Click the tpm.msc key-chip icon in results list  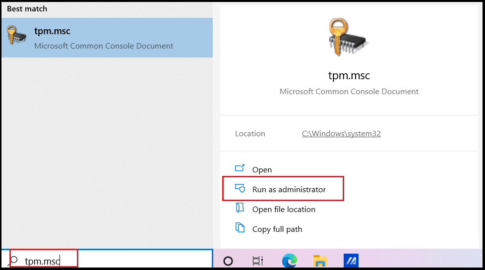click(x=16, y=35)
